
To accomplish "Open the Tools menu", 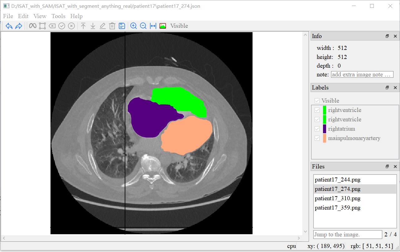I will point(58,16).
